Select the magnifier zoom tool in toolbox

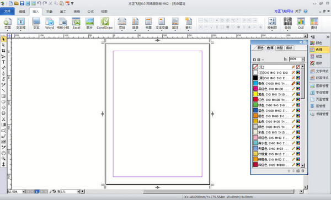(3, 159)
